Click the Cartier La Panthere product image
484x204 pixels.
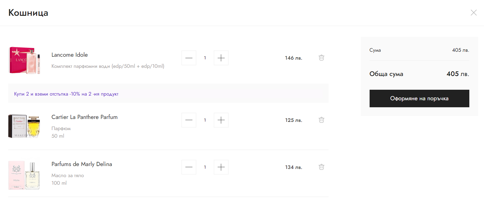[24, 126]
